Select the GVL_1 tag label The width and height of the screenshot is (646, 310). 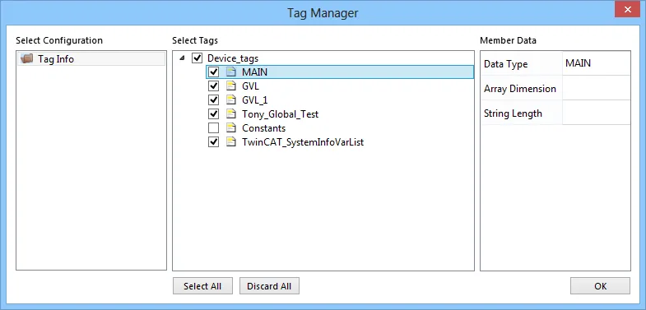coord(254,100)
